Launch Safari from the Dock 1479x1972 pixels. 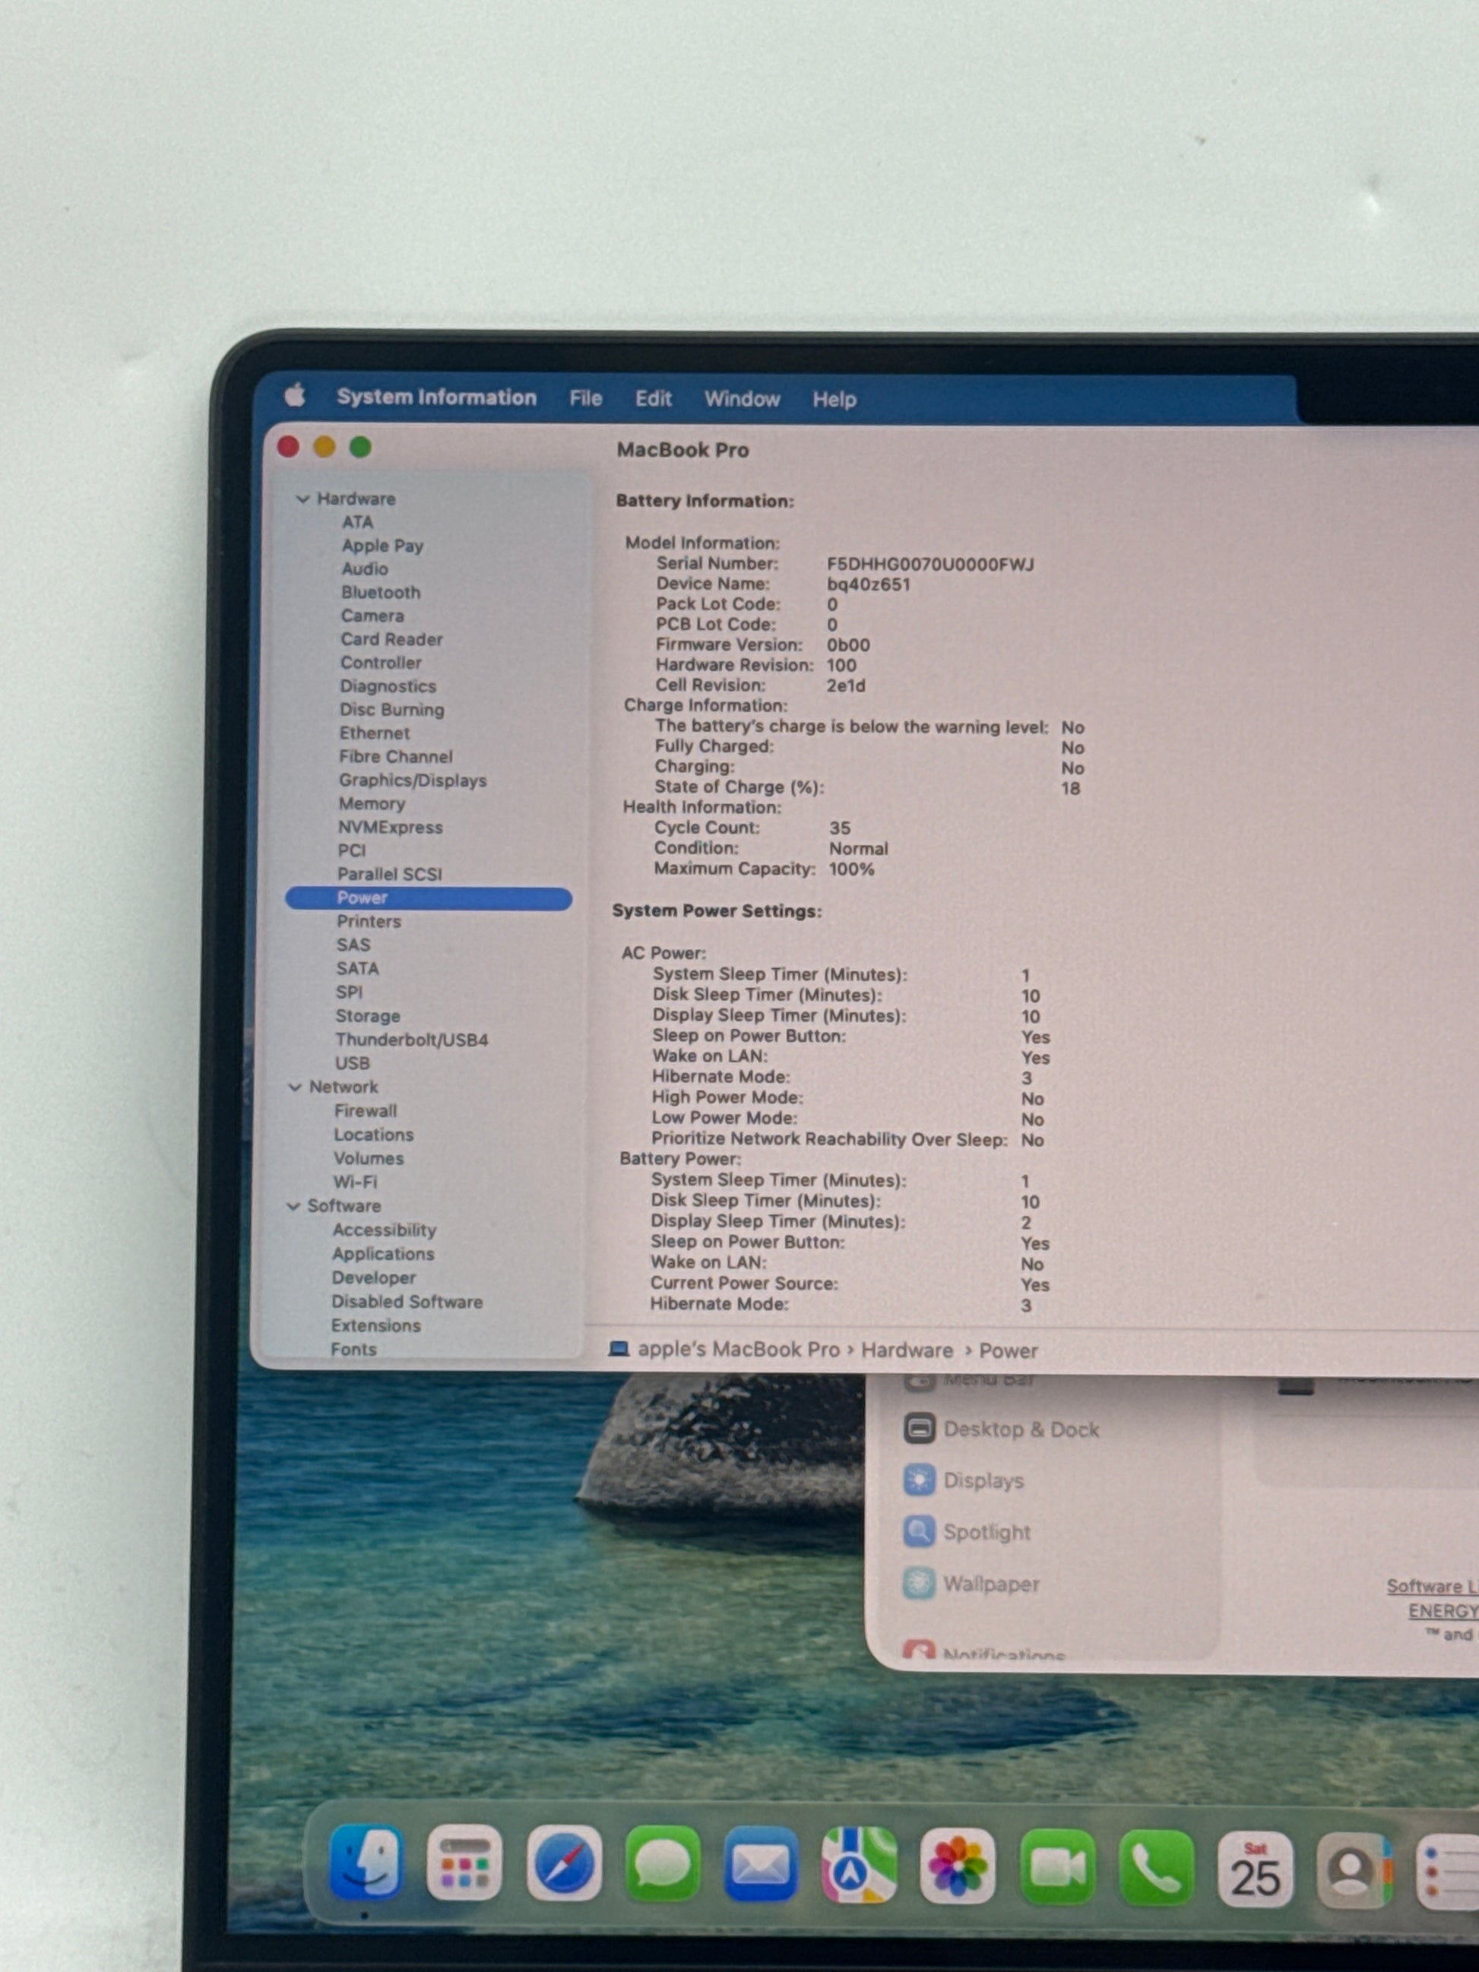[563, 1865]
